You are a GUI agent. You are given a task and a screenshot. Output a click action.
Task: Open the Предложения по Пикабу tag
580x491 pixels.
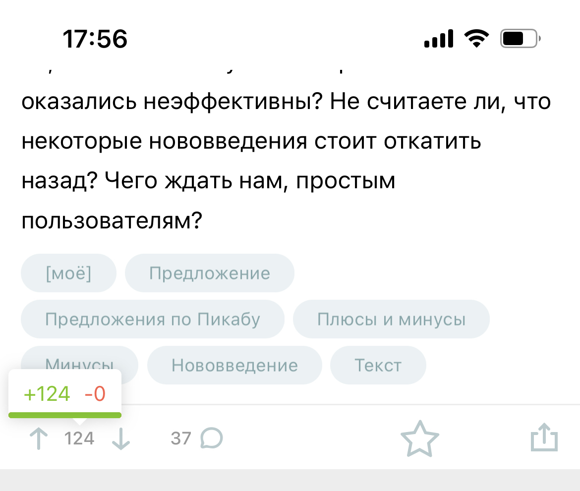152,319
